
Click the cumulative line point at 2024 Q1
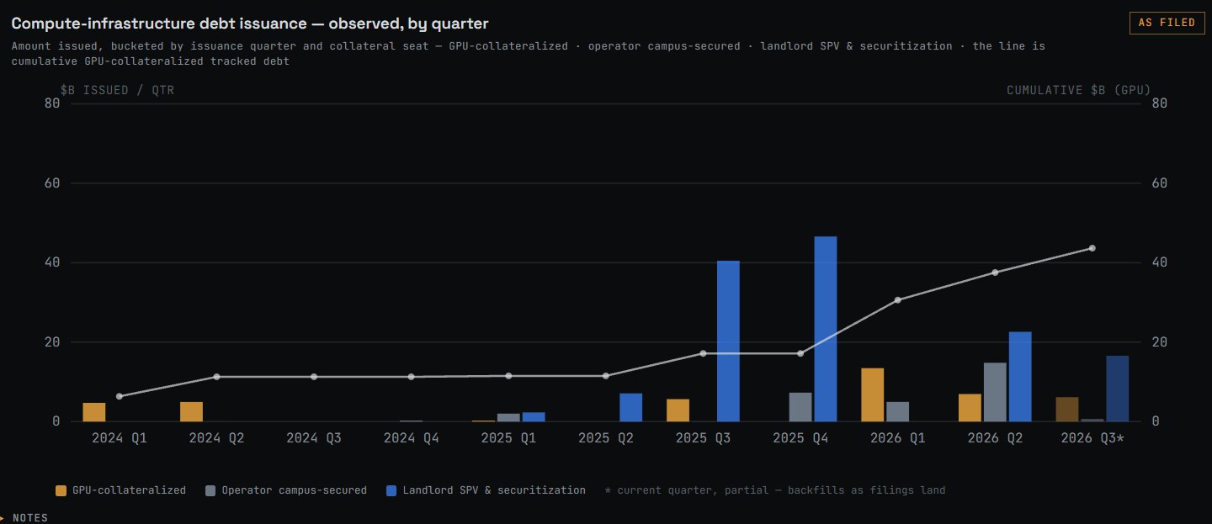(120, 396)
